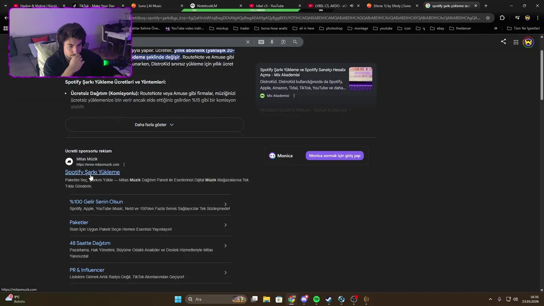Open Spotify from the taskbar
The height and width of the screenshot is (306, 544).
(316, 299)
